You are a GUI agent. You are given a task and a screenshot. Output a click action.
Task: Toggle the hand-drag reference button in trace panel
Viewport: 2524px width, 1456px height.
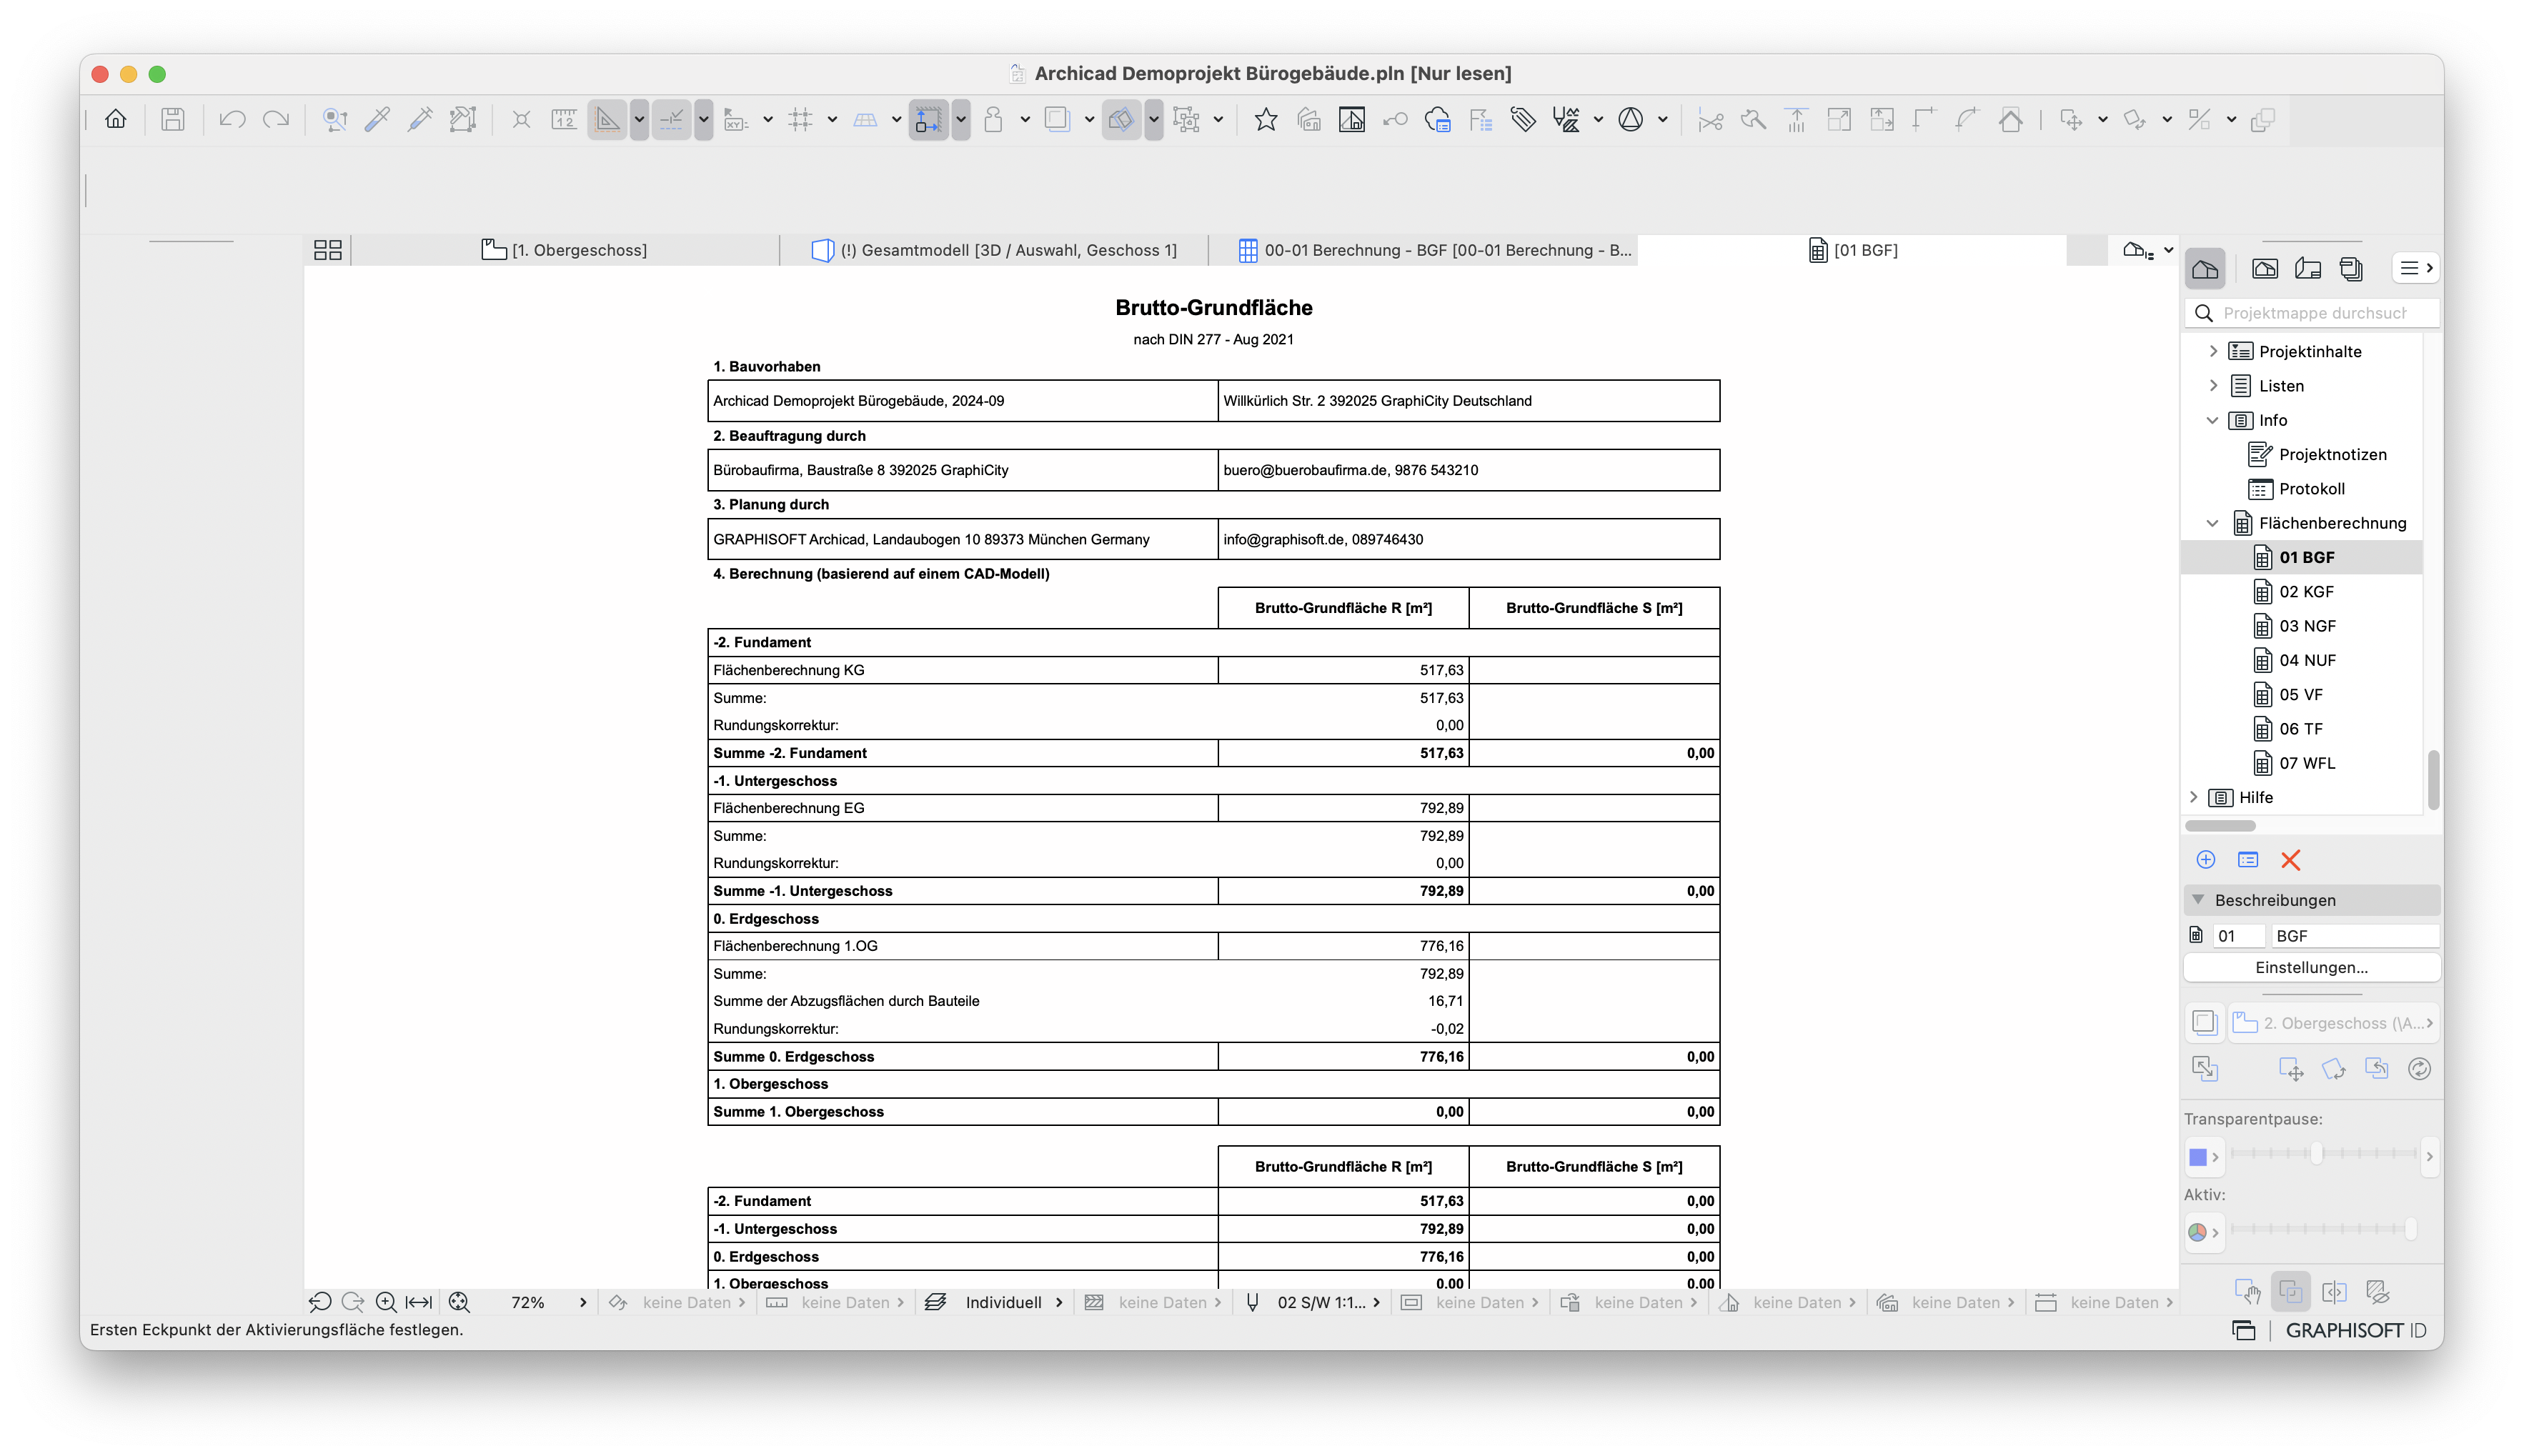tap(2248, 1292)
